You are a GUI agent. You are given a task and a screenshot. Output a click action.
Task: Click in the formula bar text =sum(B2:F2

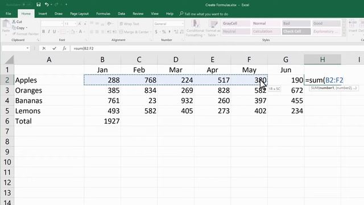84,48
